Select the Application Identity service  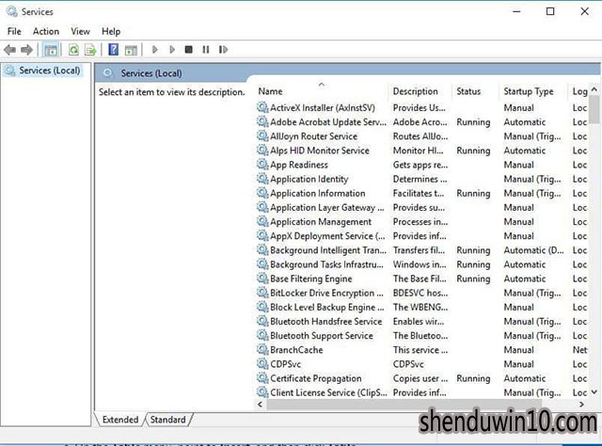421,179
